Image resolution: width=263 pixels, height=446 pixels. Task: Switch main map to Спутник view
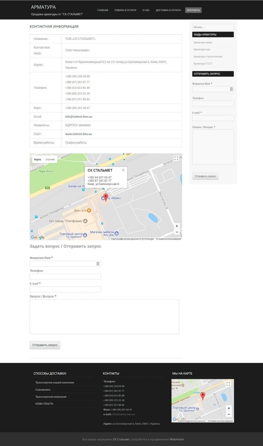(50, 159)
